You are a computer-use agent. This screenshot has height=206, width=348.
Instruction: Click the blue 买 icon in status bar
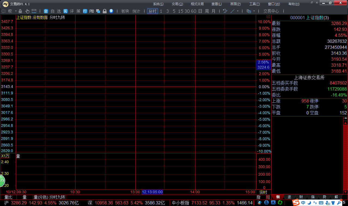coord(273,202)
